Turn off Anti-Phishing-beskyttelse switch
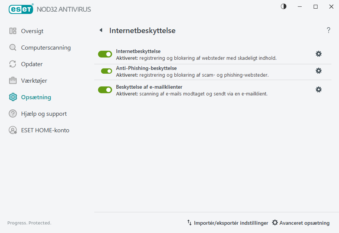 [x=105, y=71]
